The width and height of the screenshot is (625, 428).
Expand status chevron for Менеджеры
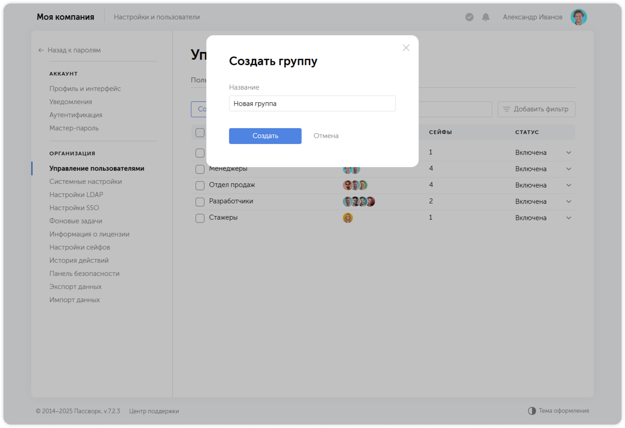(x=569, y=169)
